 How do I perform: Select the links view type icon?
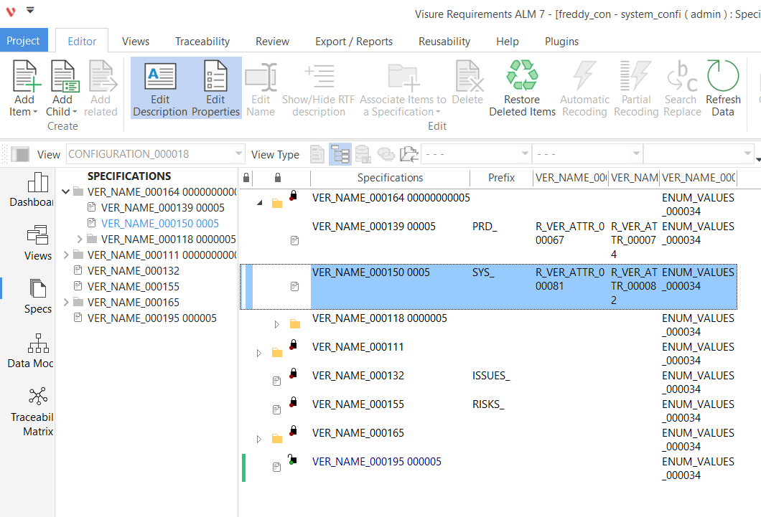(386, 155)
